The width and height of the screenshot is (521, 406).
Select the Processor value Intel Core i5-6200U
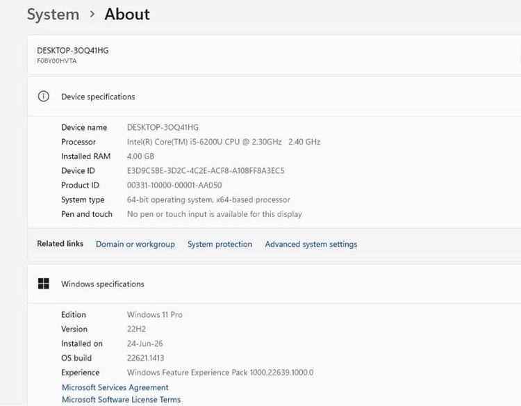pyautogui.click(x=224, y=142)
